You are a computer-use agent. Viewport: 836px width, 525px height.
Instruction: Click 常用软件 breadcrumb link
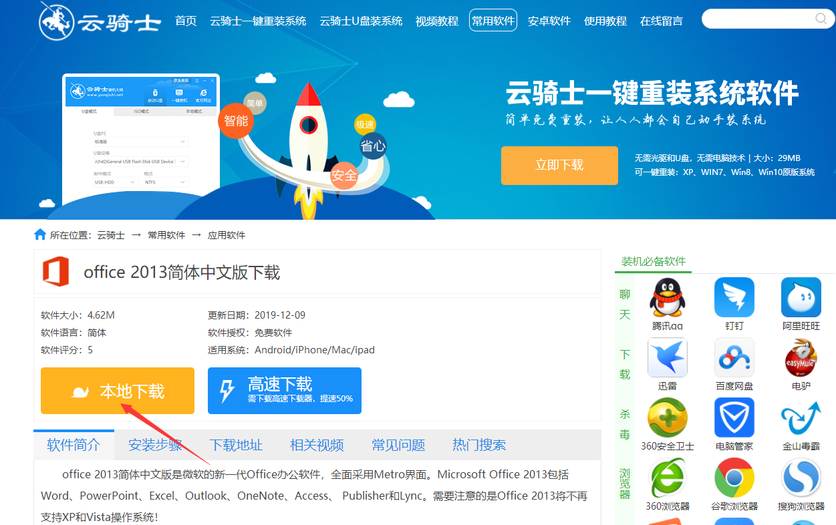166,235
